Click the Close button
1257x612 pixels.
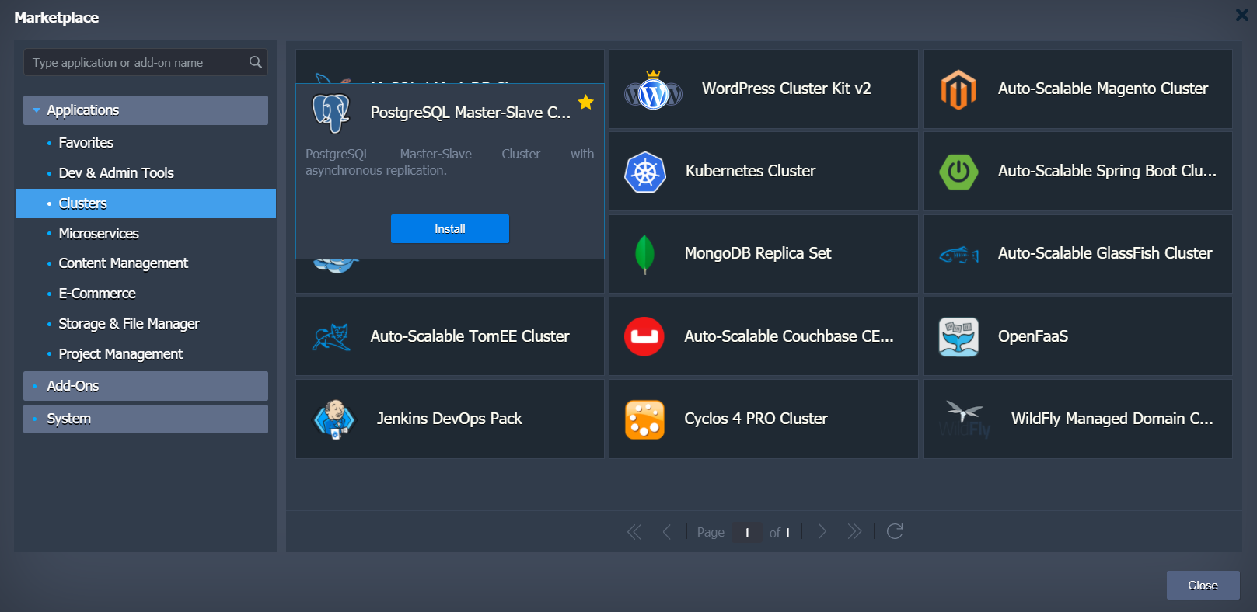click(1203, 586)
